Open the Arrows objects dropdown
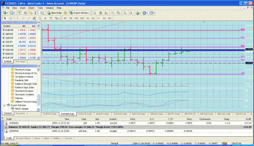 point(57,18)
